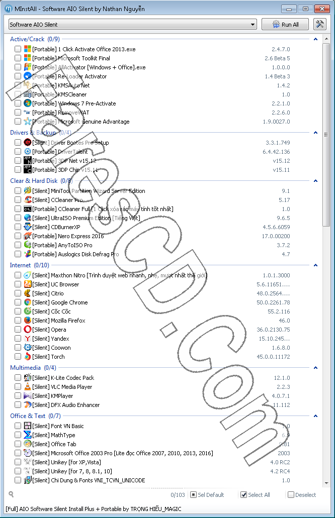Select the Active/Crack (0/9) group header
335x518 pixels.
pyautogui.click(x=35, y=39)
